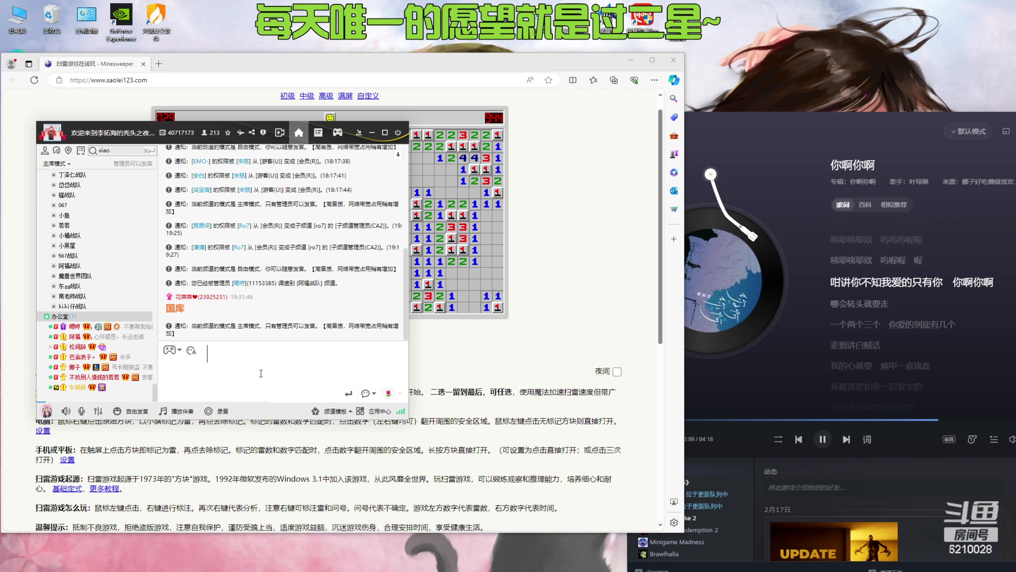Skip to next song in music player
The height and width of the screenshot is (572, 1016).
(x=846, y=439)
